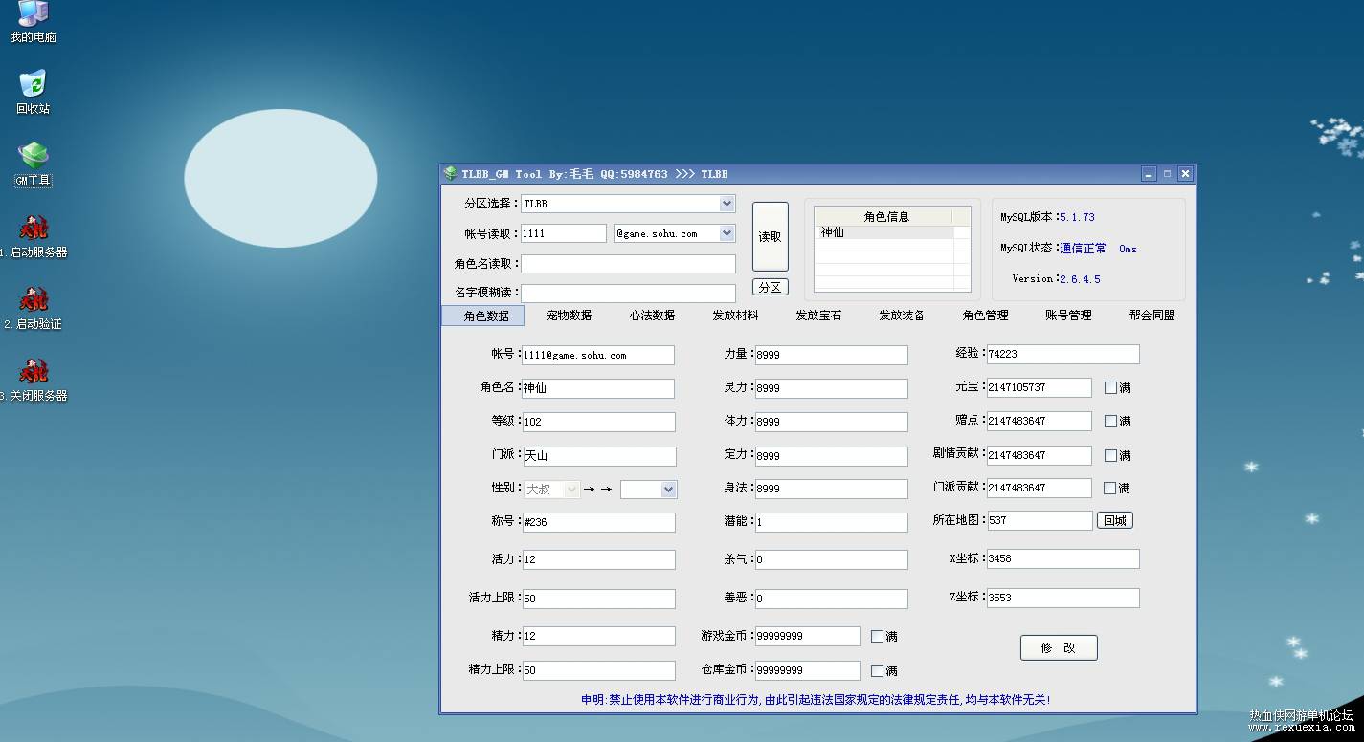Click the MySQL version value 5.1.73

(1077, 217)
